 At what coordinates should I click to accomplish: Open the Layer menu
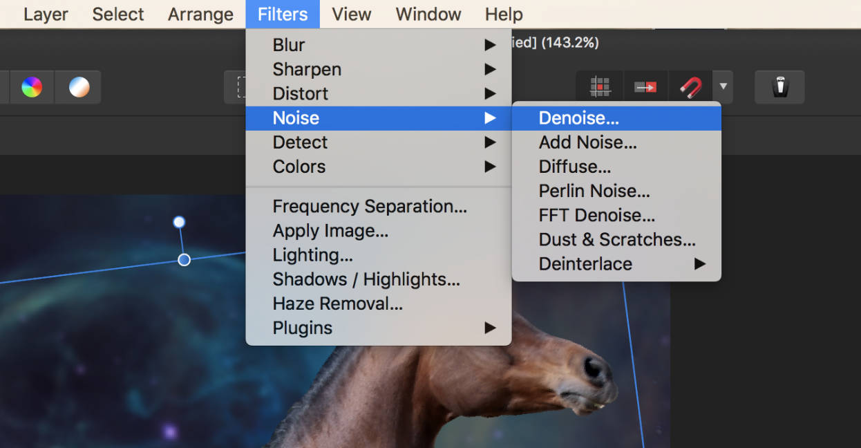pyautogui.click(x=46, y=14)
